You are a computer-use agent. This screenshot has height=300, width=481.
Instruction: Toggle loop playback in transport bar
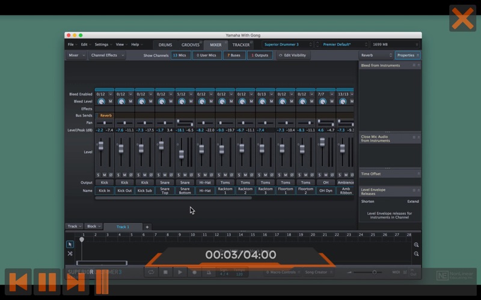[151, 272]
